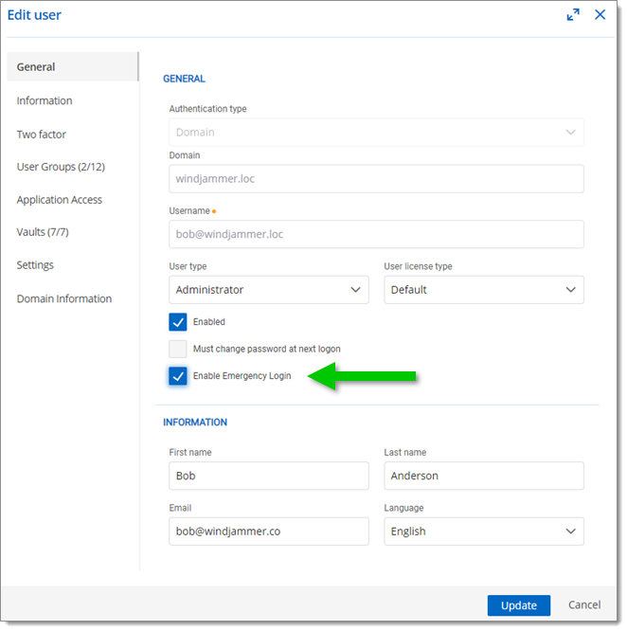This screenshot has width=627, height=631.
Task: Switch to the Information tab
Action: (45, 100)
